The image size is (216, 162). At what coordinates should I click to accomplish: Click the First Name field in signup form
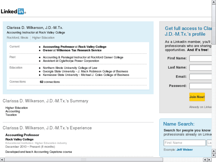click(201, 59)
